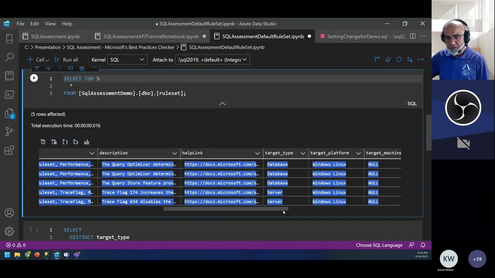Open the Attach to connection dropdown
Viewport: 495px width, 278px height.
tap(212, 60)
